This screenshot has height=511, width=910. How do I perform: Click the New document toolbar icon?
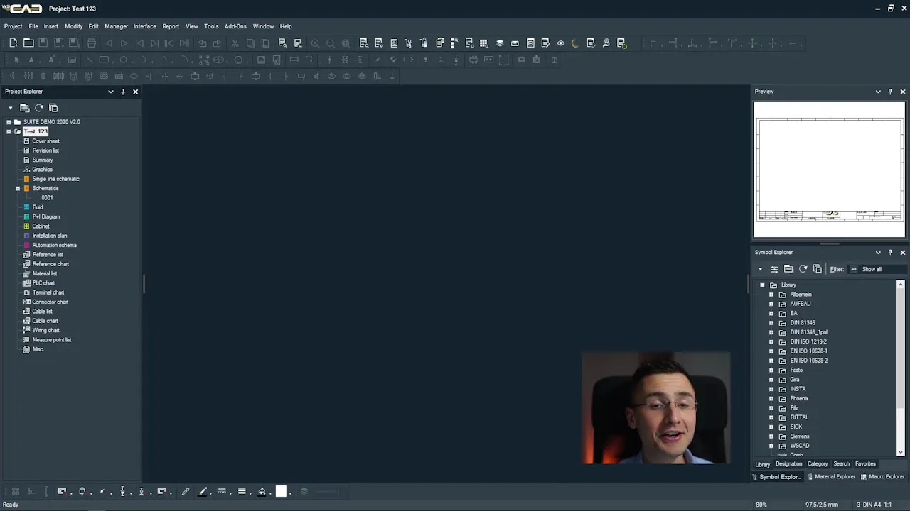coord(14,43)
